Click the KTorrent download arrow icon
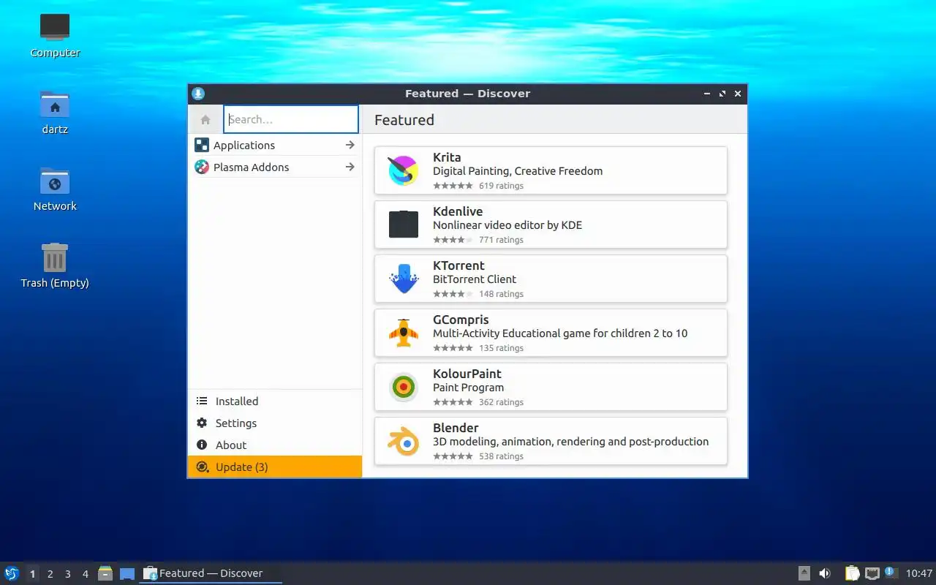Viewport: 936px width, 585px height. pyautogui.click(x=403, y=279)
